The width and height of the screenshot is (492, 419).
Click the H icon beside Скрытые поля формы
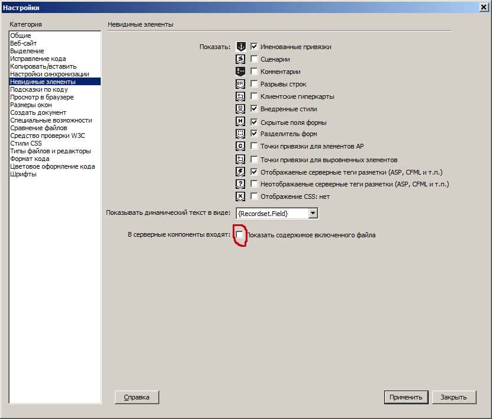(x=240, y=121)
